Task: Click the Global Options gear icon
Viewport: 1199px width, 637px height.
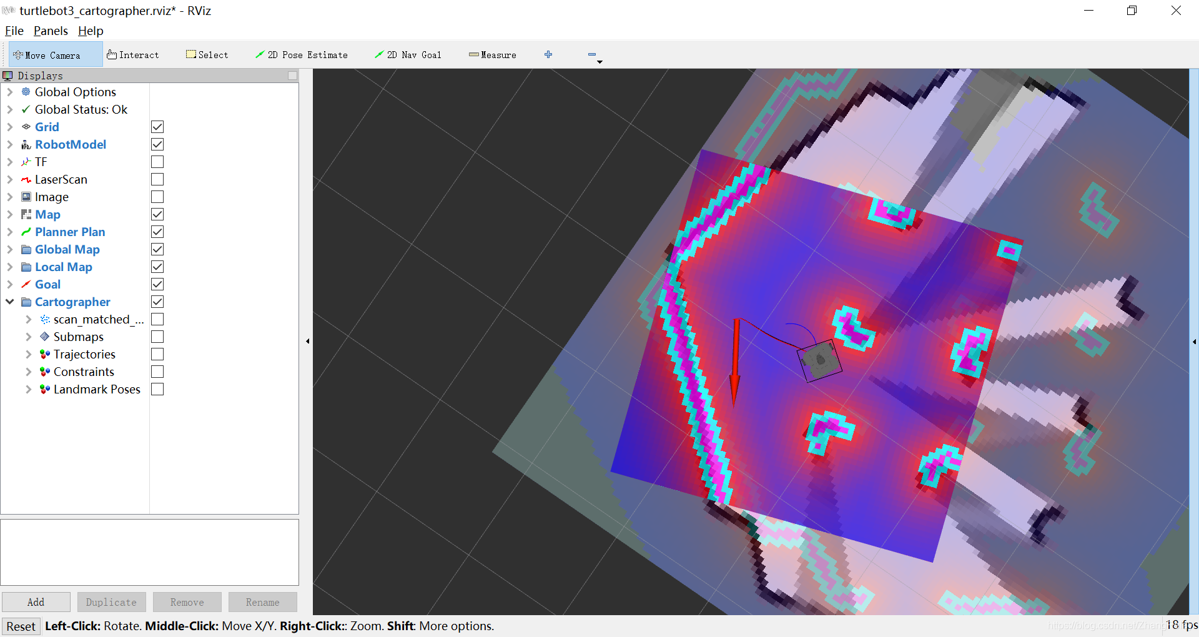Action: 26,92
